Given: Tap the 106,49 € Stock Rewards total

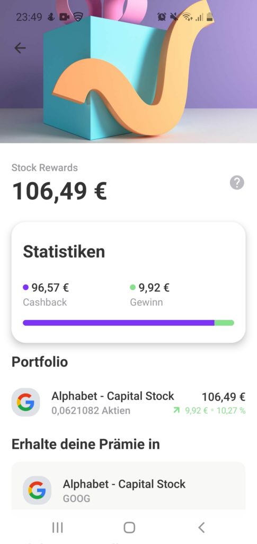Looking at the screenshot, I should (x=59, y=191).
